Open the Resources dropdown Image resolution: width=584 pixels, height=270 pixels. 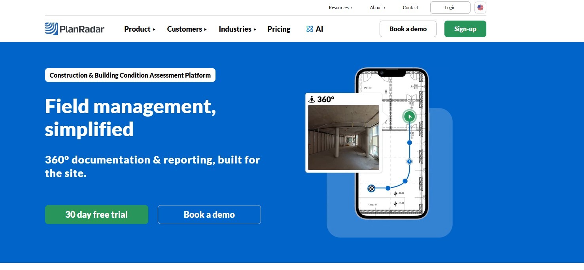[x=340, y=8]
